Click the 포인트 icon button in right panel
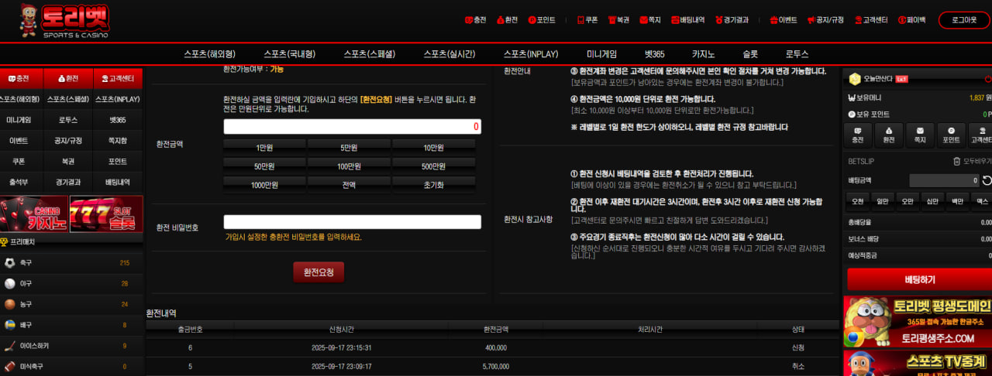 click(951, 135)
